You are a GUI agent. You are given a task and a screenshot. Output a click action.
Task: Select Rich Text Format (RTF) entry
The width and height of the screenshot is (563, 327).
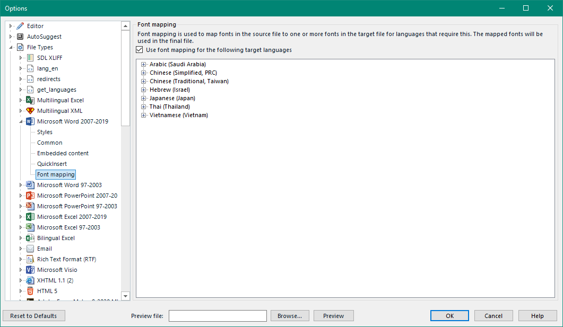click(66, 259)
